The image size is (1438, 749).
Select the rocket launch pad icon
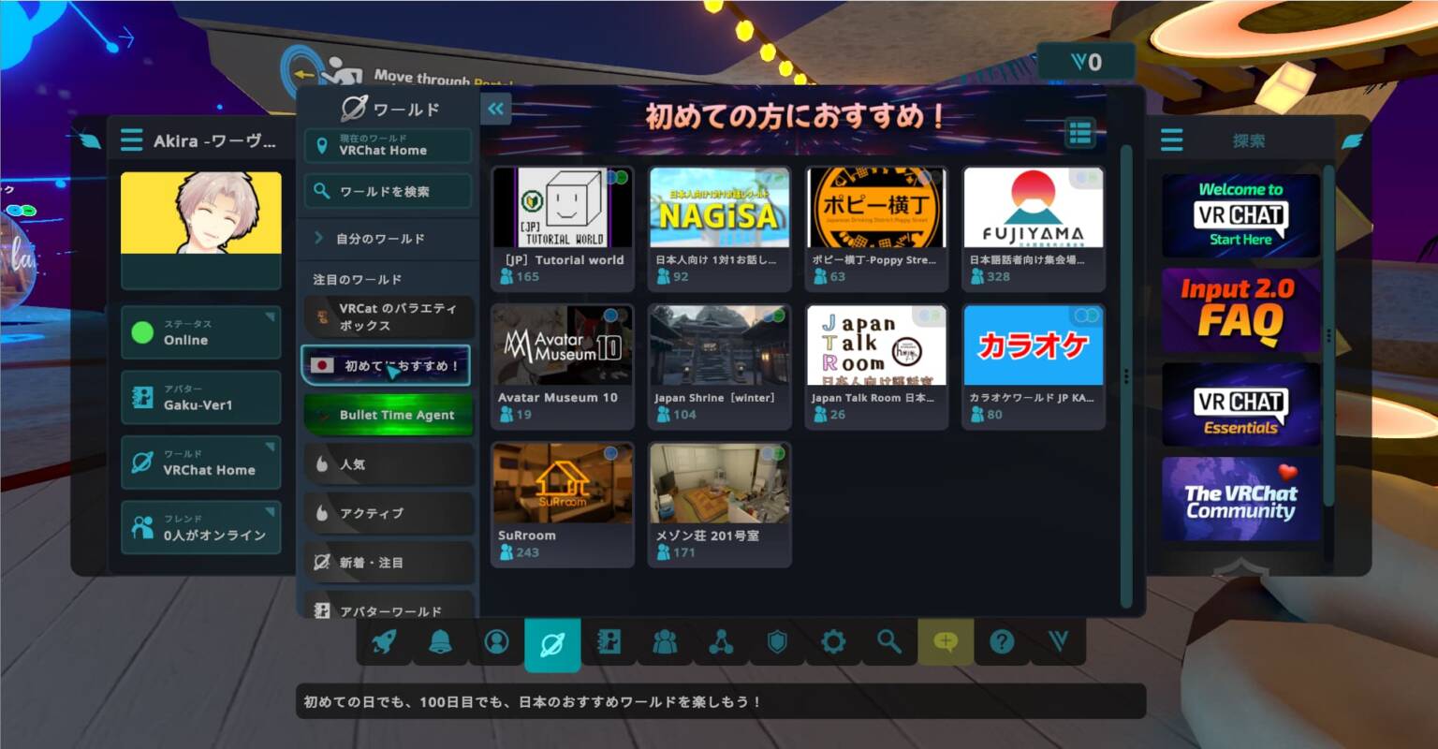pos(384,642)
